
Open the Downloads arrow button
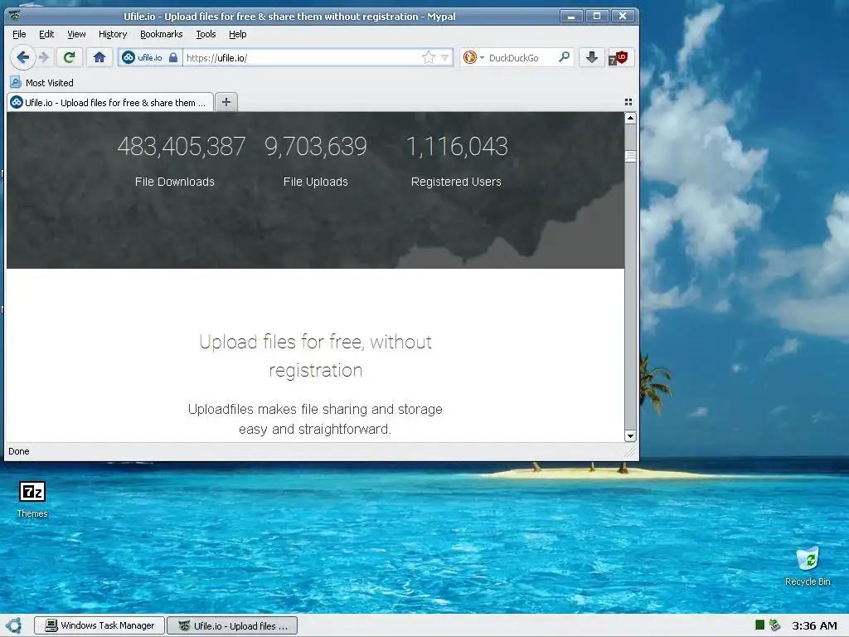[592, 57]
